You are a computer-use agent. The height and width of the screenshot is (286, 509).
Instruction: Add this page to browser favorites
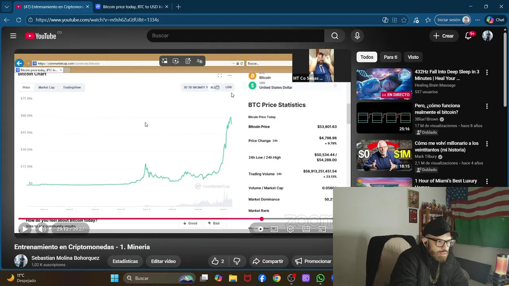tap(404, 20)
